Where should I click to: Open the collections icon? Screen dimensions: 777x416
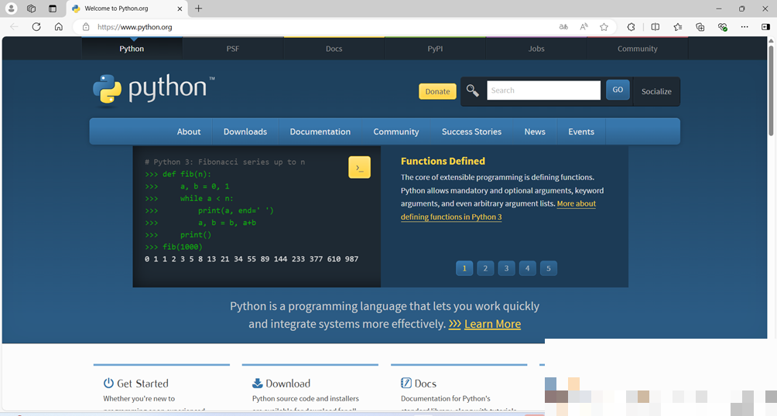[700, 27]
